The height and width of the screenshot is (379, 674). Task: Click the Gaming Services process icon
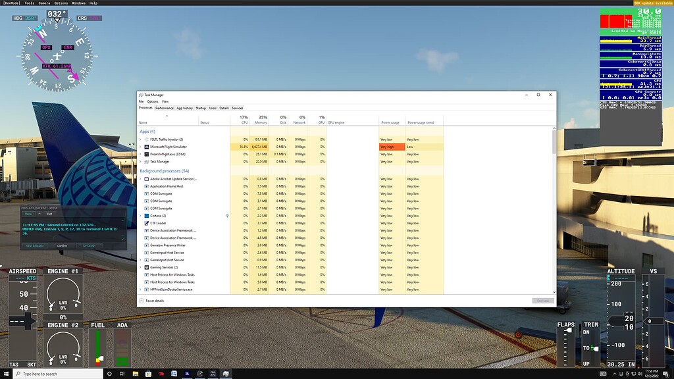pos(146,268)
